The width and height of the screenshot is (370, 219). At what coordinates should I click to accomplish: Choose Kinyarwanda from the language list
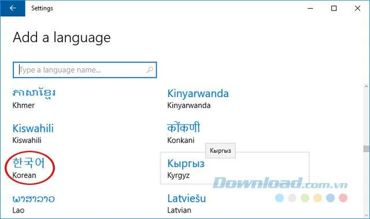pyautogui.click(x=198, y=99)
